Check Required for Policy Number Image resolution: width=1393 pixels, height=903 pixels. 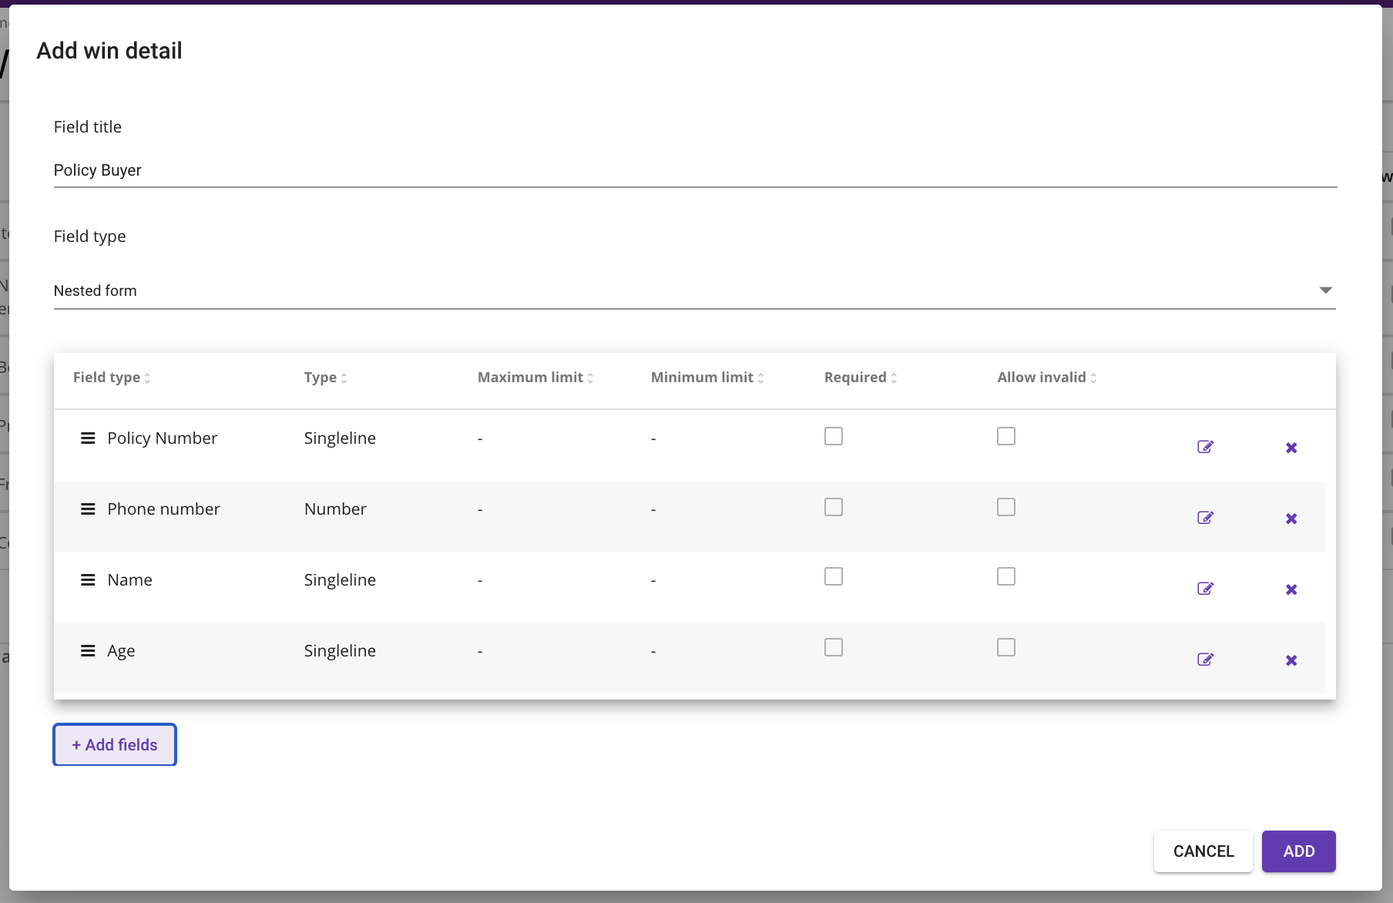(833, 436)
